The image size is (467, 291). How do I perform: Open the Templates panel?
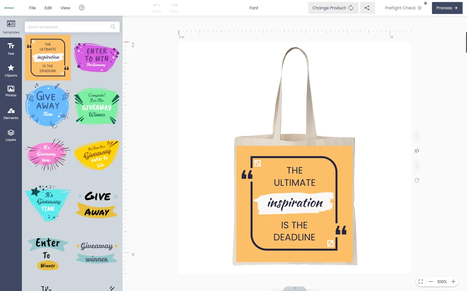(x=11, y=27)
